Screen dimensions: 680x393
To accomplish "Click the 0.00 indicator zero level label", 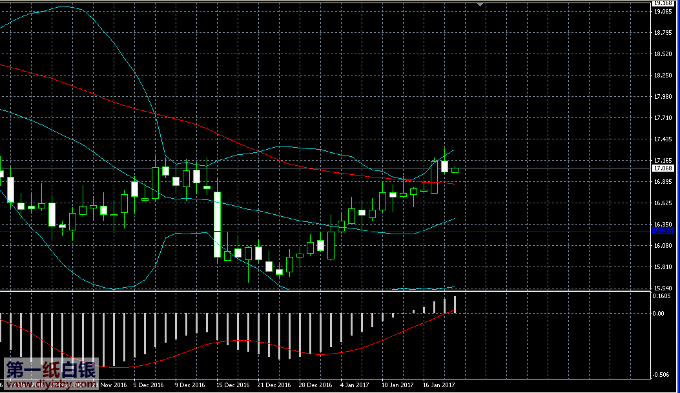I will (x=659, y=314).
